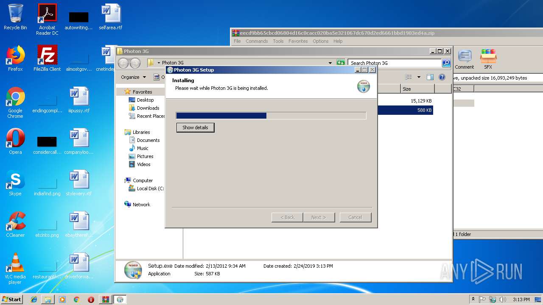Click the Explorer Forward navigation arrow
This screenshot has width=543, height=305.
(135, 63)
